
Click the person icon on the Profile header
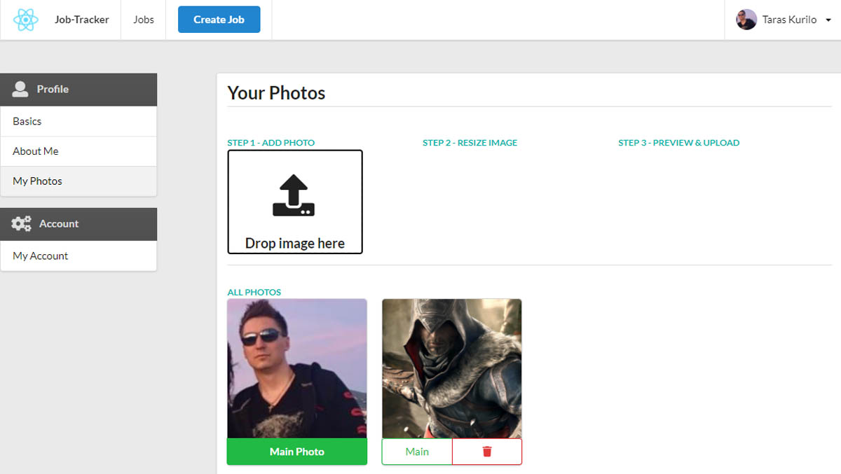(20, 89)
